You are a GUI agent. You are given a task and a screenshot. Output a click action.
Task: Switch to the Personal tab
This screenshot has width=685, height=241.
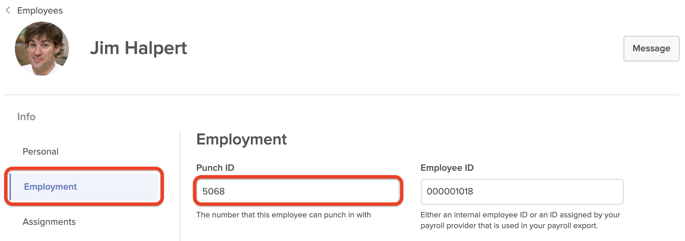41,152
